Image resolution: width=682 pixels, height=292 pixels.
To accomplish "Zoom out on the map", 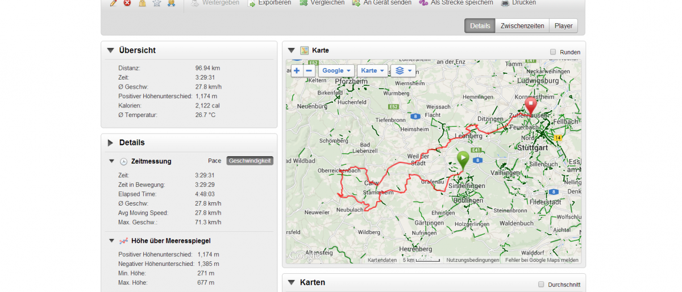I will click(x=309, y=71).
